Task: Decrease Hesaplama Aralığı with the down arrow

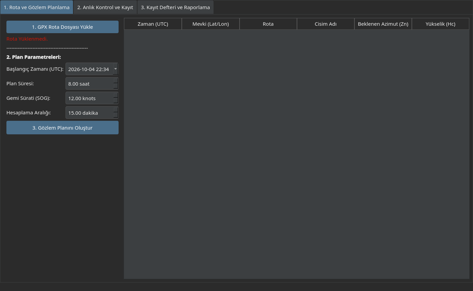Action: 116,115
